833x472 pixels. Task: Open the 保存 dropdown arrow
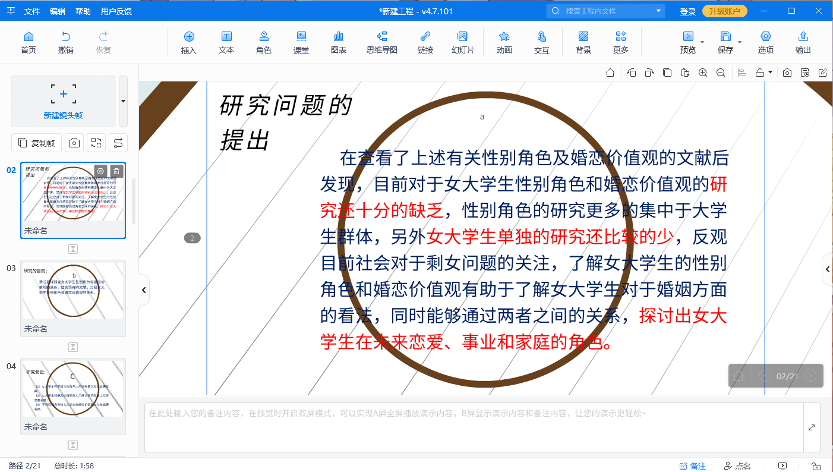[x=740, y=42]
